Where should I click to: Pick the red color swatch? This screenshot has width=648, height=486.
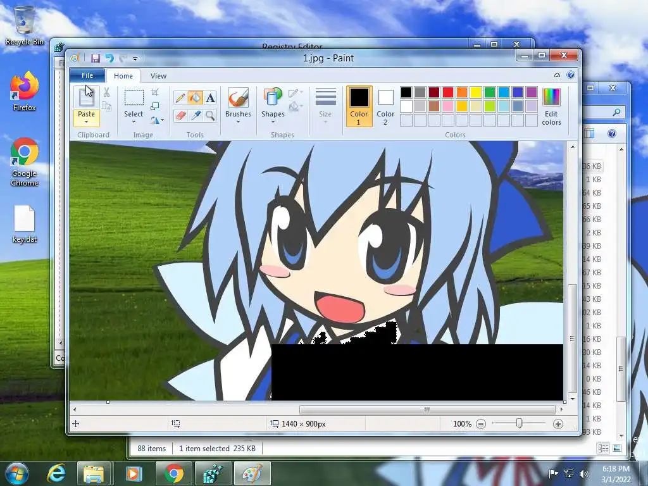(x=447, y=92)
